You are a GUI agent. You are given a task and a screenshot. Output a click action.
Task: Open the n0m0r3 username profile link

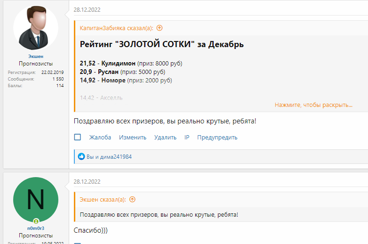click(36, 228)
